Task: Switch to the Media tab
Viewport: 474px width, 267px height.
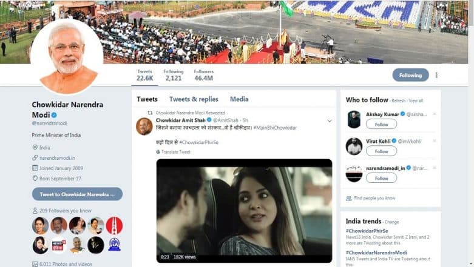Action: (x=239, y=99)
